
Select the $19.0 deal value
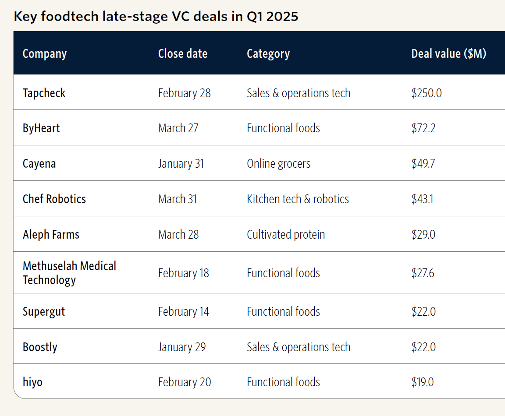[423, 382]
